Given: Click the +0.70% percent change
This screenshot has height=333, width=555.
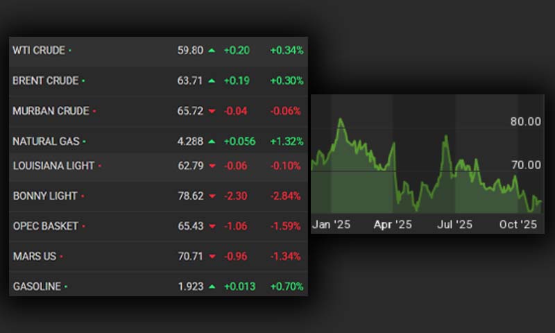Looking at the screenshot, I should click(x=287, y=287).
